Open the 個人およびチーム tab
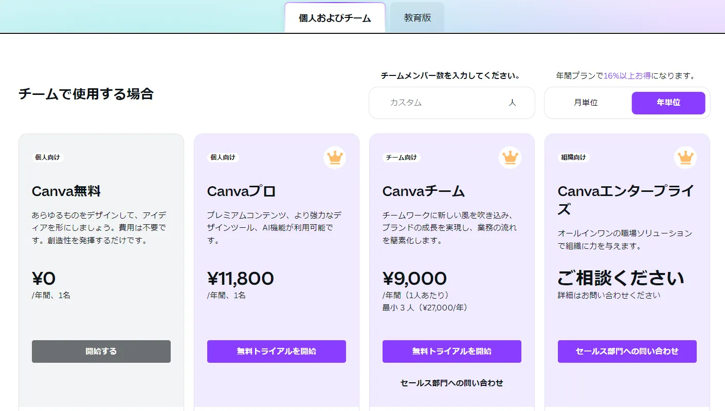 click(x=335, y=18)
